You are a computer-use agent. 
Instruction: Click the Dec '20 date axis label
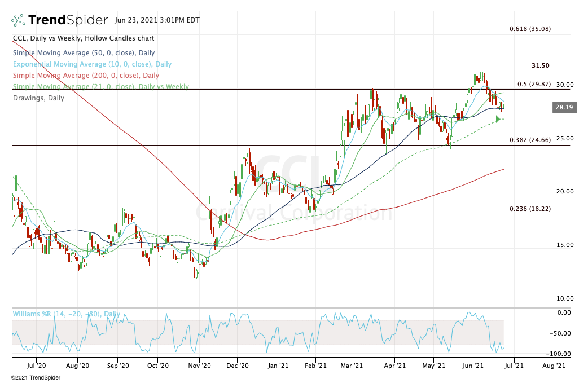238,366
